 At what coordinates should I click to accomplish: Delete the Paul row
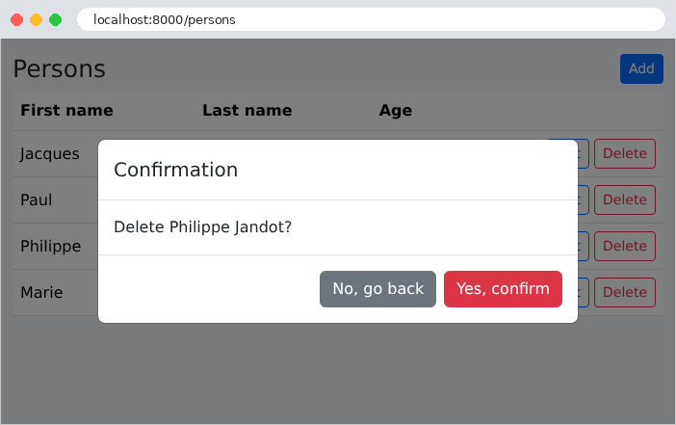click(625, 199)
